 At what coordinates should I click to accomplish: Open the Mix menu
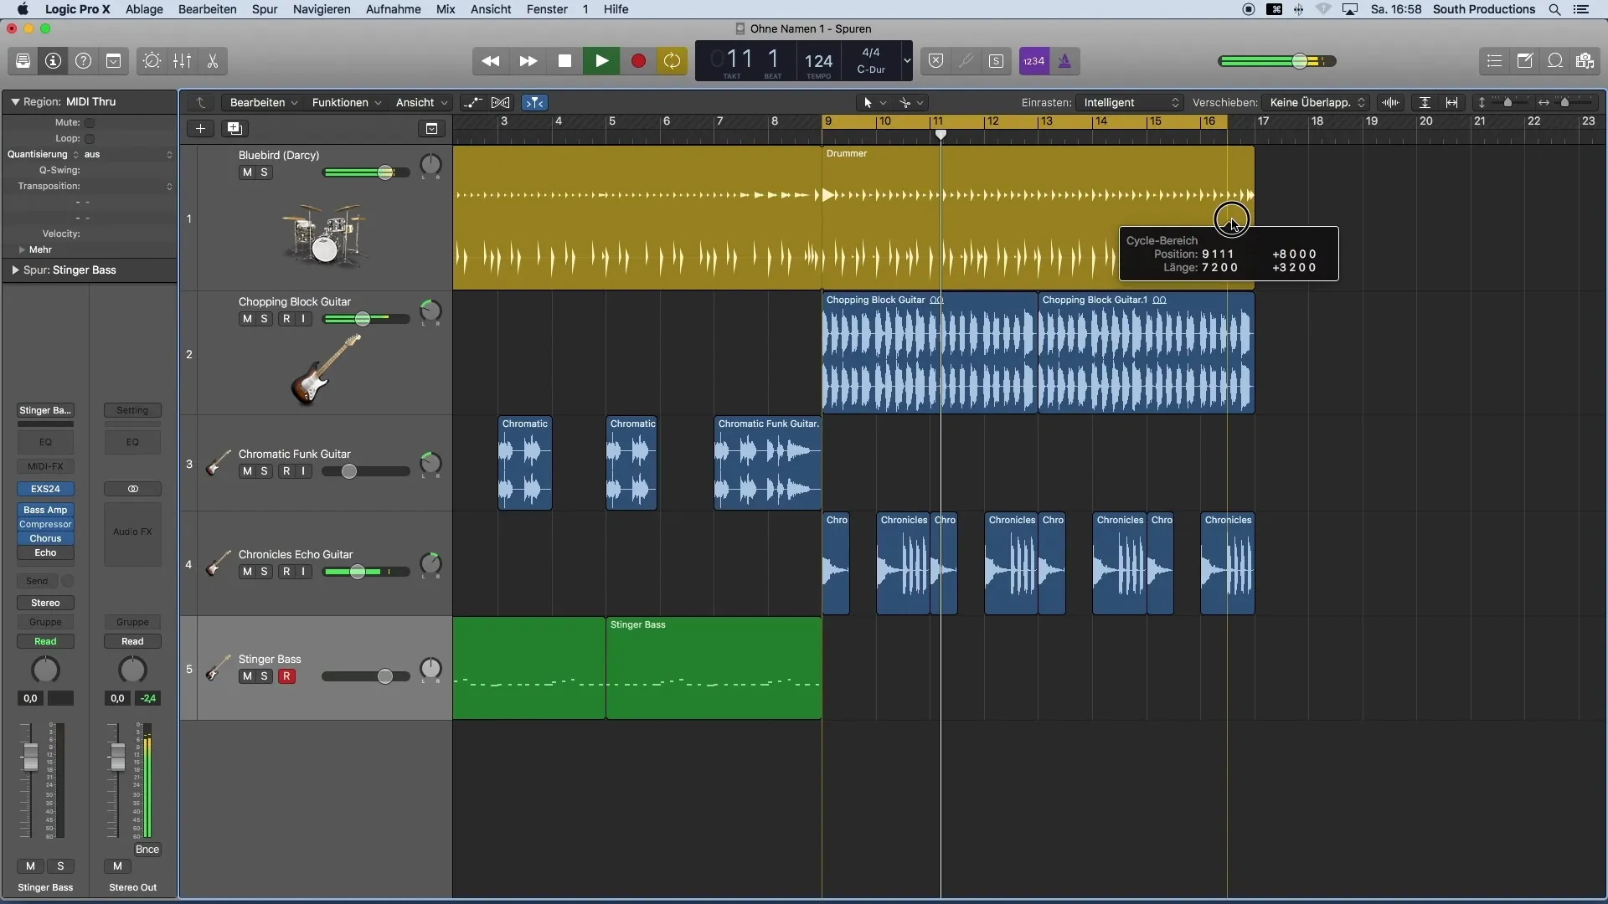point(446,9)
